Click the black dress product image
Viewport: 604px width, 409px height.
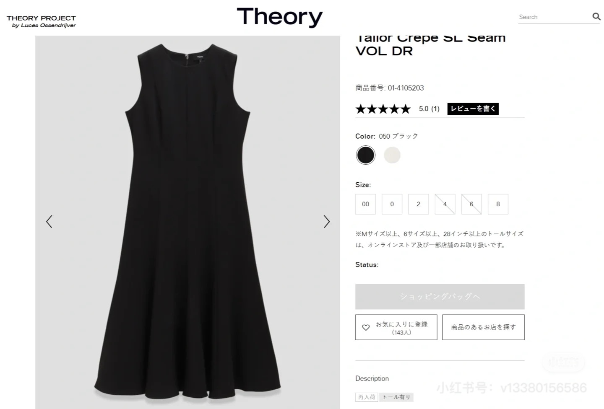pyautogui.click(x=187, y=222)
